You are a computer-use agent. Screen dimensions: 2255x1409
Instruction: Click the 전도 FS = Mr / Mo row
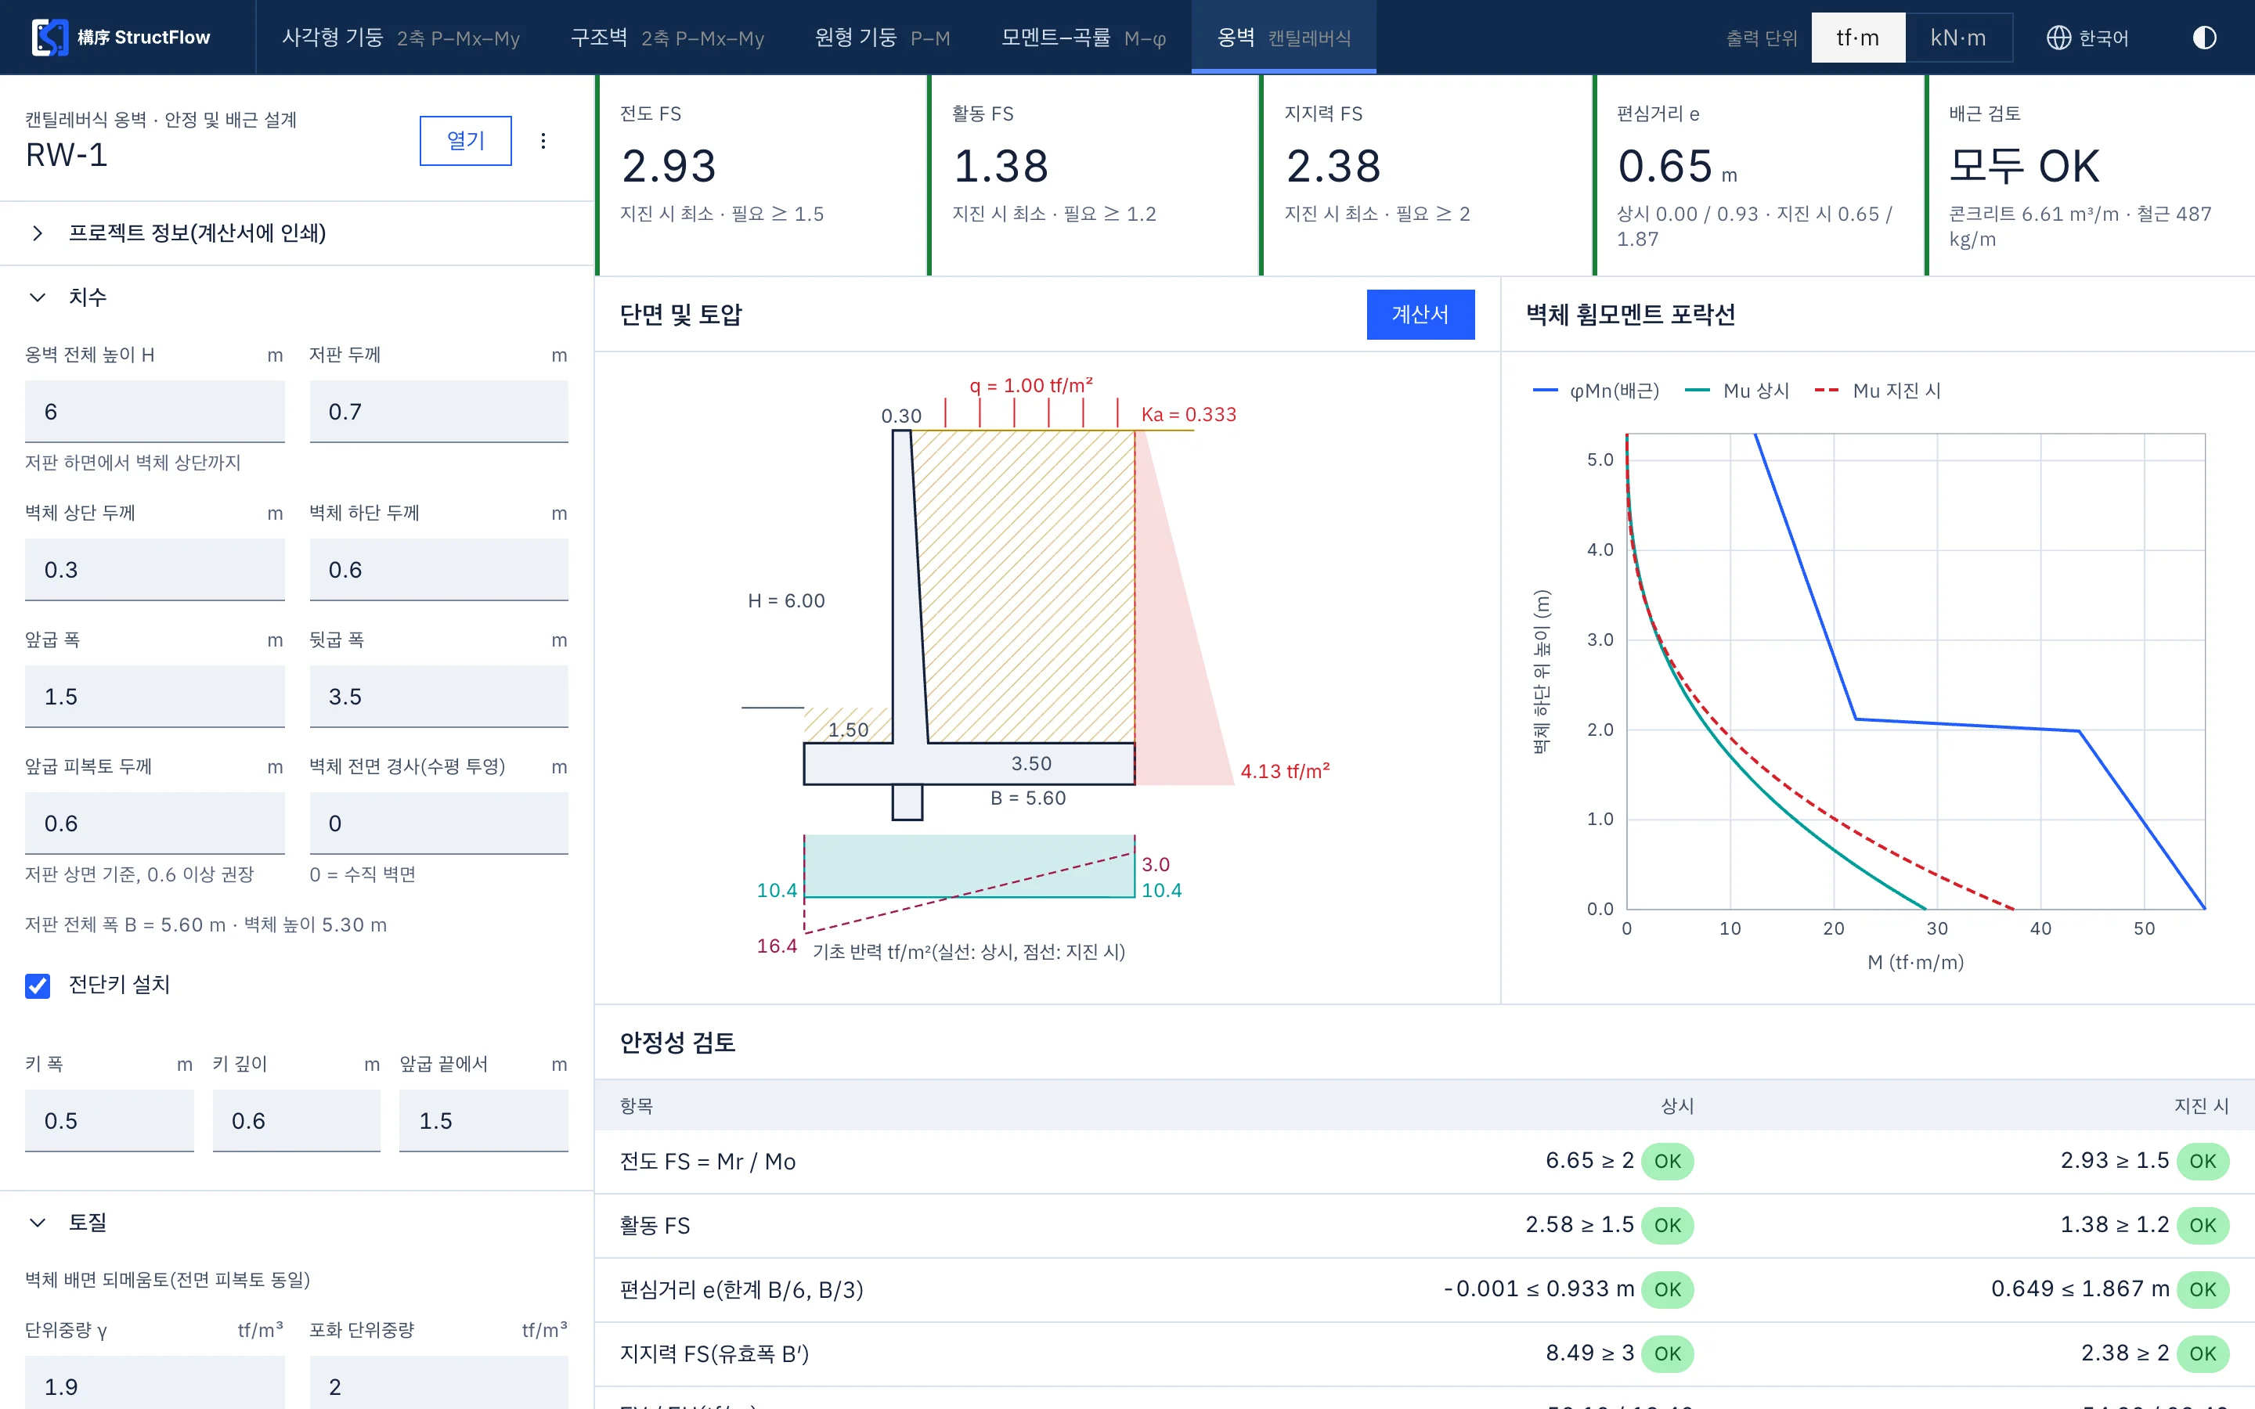[1425, 1162]
